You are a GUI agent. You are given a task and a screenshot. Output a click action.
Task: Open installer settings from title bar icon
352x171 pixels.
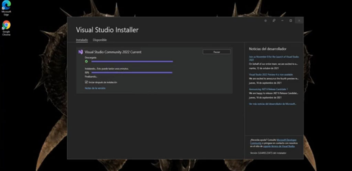265,21
